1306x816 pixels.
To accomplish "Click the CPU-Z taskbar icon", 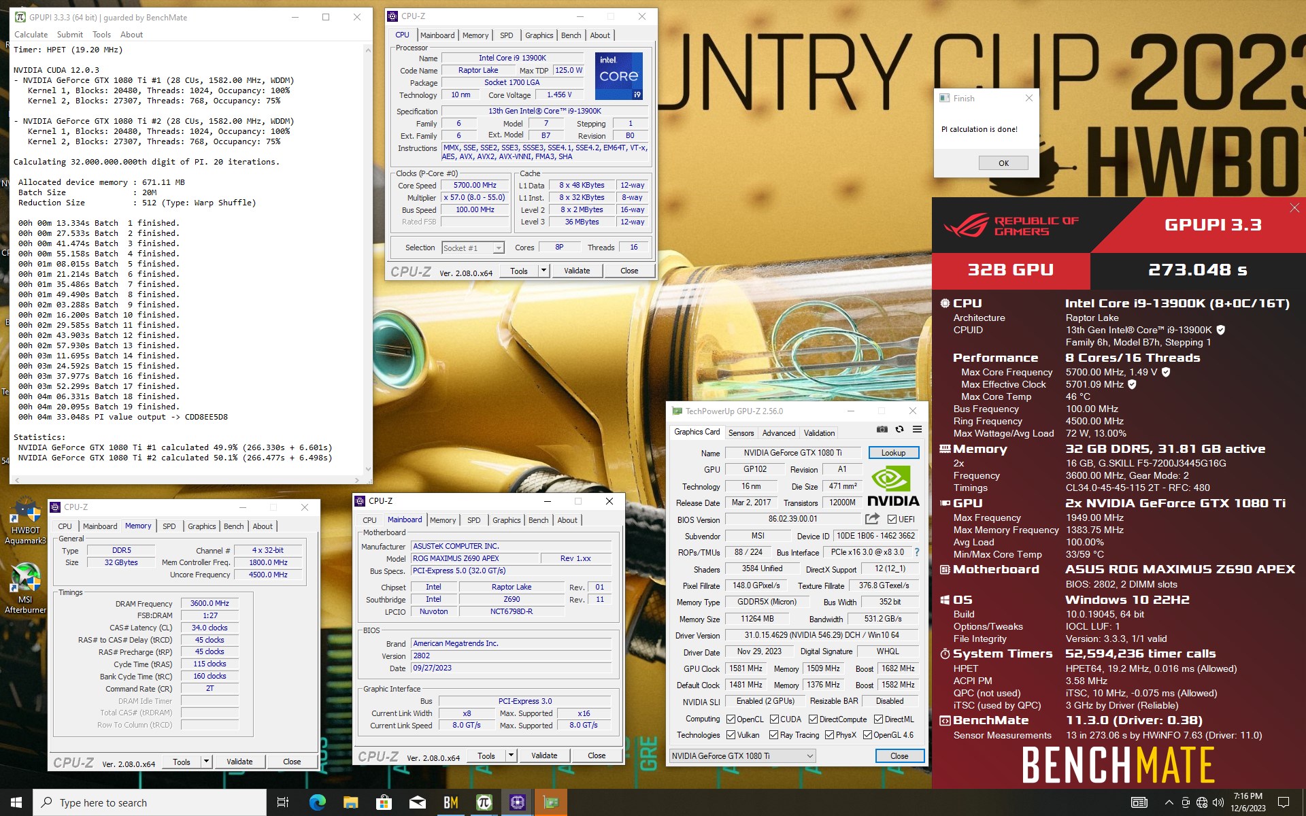I will coord(518,802).
